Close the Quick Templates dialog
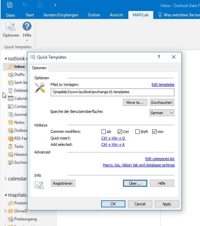 tap(174, 57)
